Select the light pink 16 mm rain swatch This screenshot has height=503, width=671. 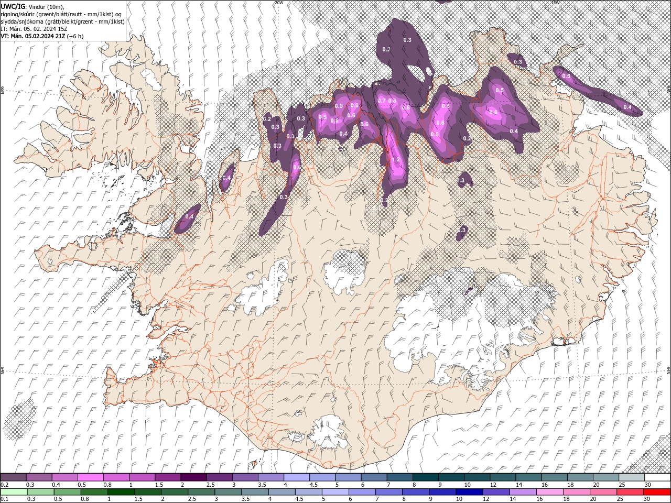(x=549, y=492)
